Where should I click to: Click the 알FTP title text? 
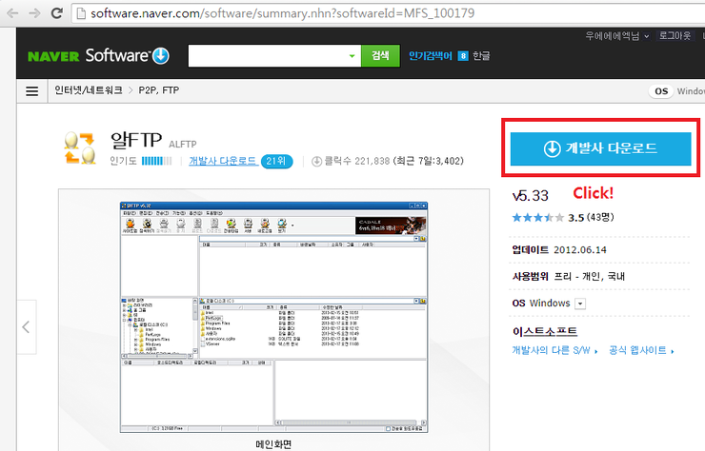[x=136, y=140]
